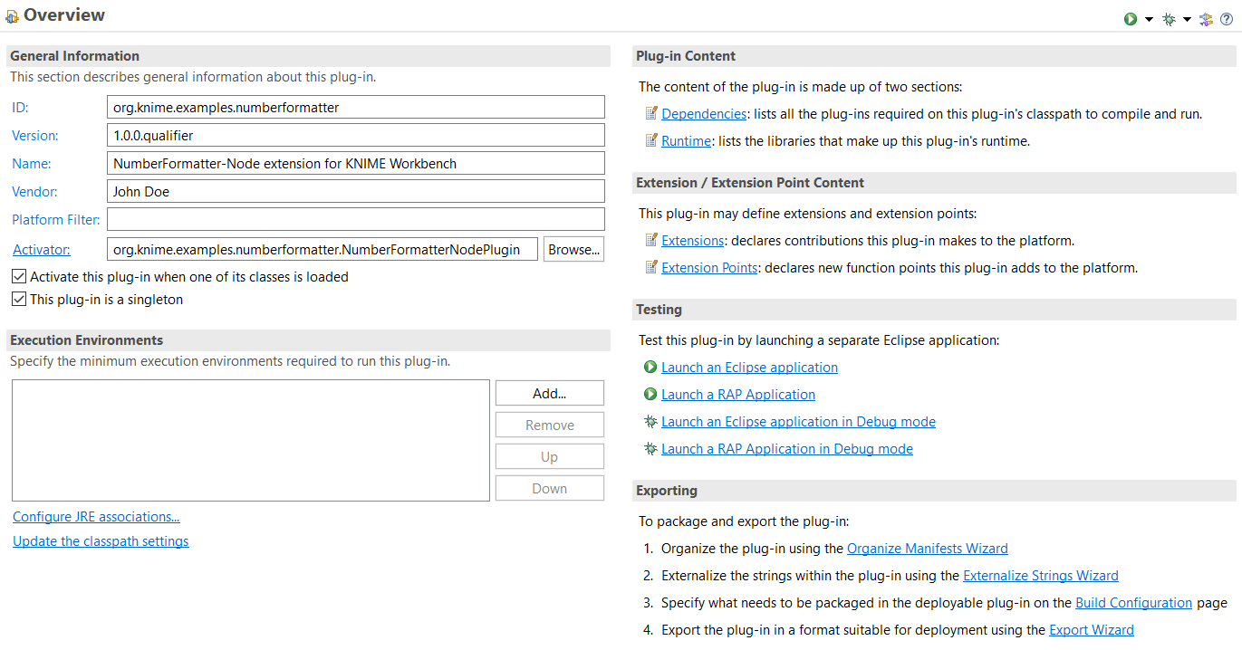Click the Export deployable plug-ins icon in header
This screenshot has width=1242, height=650.
pos(1206,19)
